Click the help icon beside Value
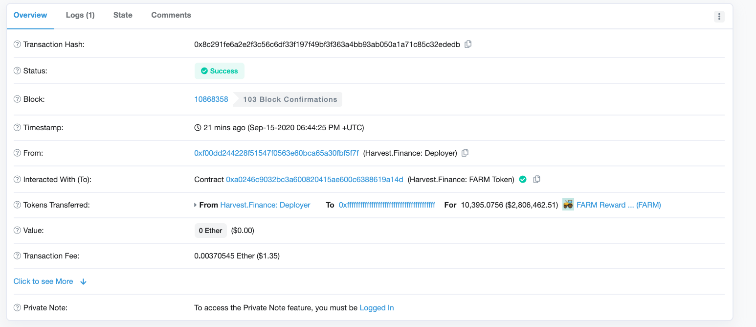This screenshot has height=327, width=756. click(17, 231)
